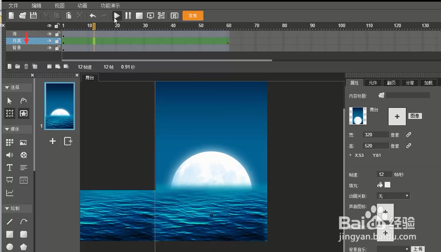Viewport: 441px width, 252px height.
Task: Toggle lock on the 背景 layer
Action: point(57,48)
